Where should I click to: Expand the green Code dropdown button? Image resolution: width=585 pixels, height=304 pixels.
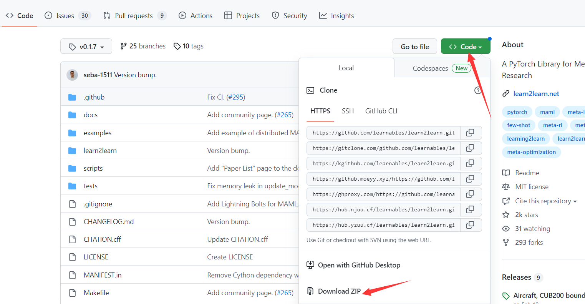466,47
